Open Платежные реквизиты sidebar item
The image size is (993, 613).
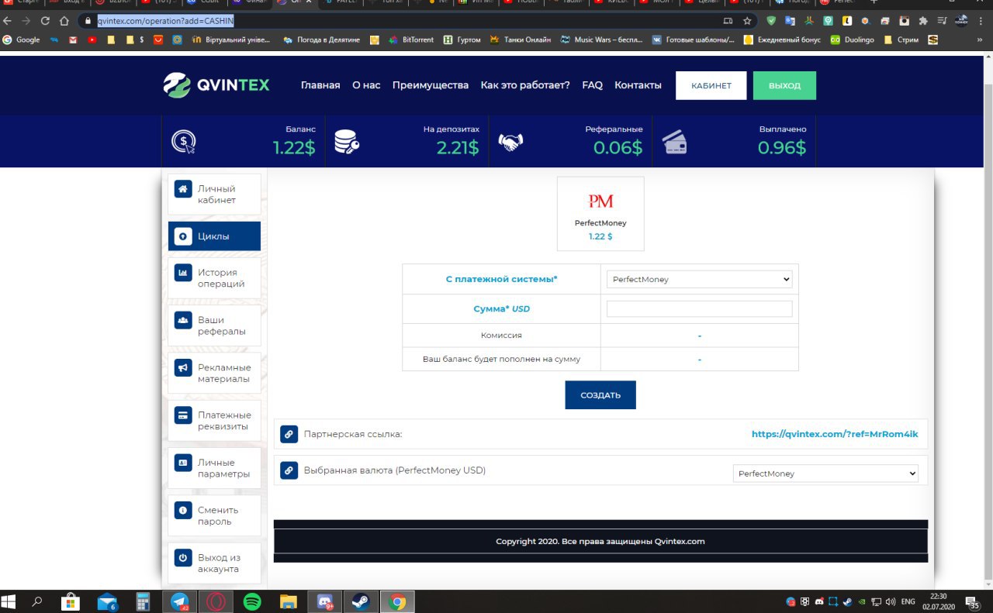tap(215, 421)
